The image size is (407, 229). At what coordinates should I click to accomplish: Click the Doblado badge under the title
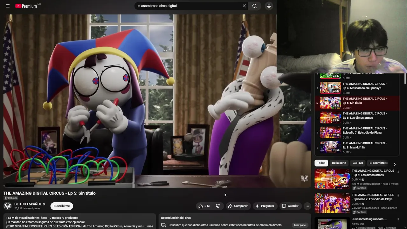point(11,198)
